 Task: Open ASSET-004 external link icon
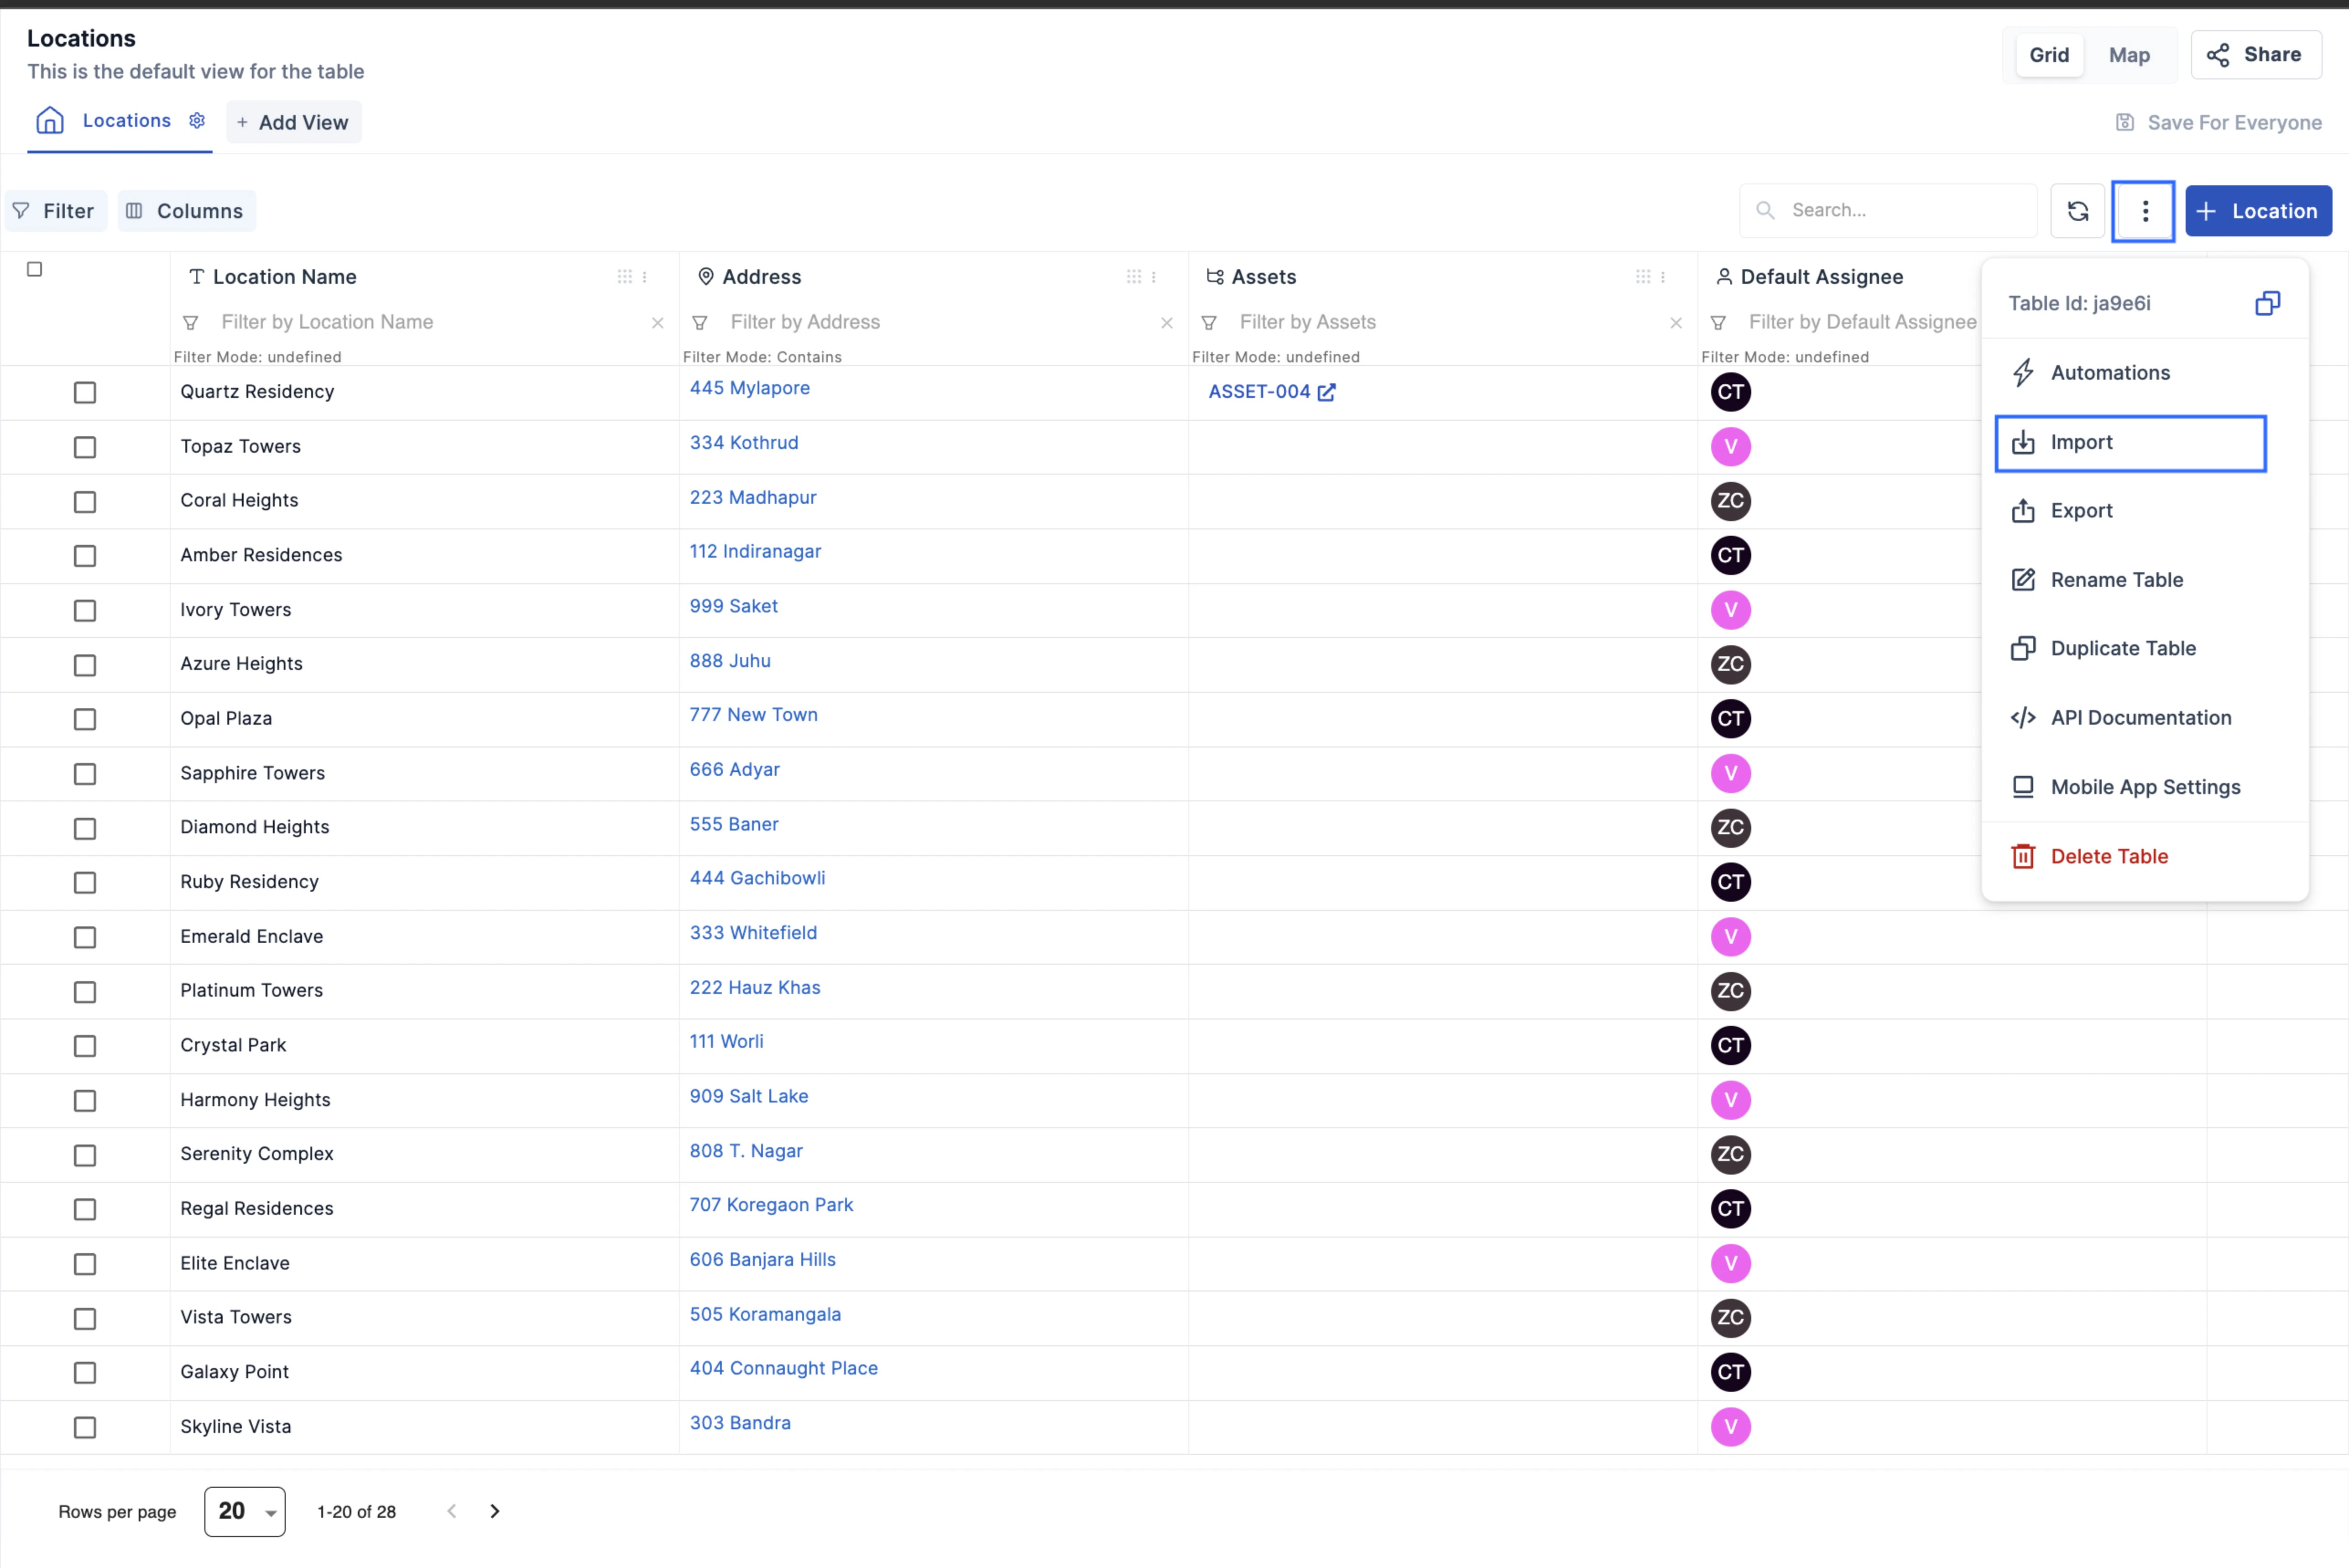[1326, 392]
